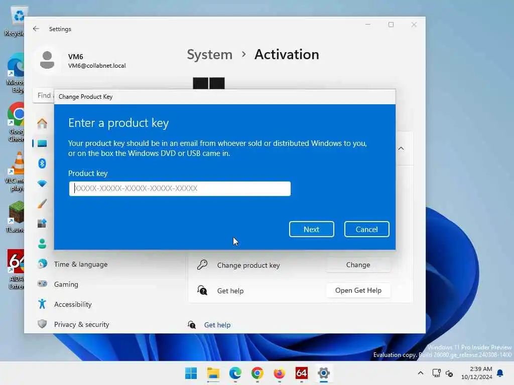The image size is (514, 385).
Task: Cancel the Change Product Key dialog
Action: (x=366, y=229)
